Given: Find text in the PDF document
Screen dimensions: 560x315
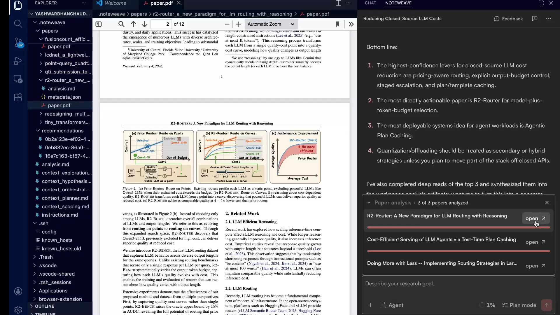Looking at the screenshot, I should click(121, 24).
